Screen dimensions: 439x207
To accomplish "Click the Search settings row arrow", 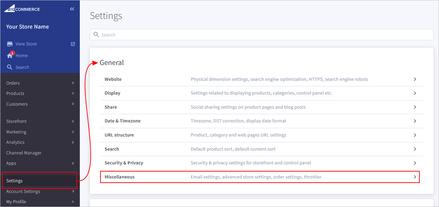I will (415, 149).
